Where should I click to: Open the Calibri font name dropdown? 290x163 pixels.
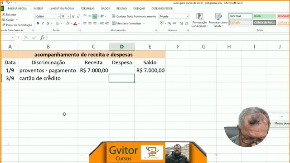[59, 16]
